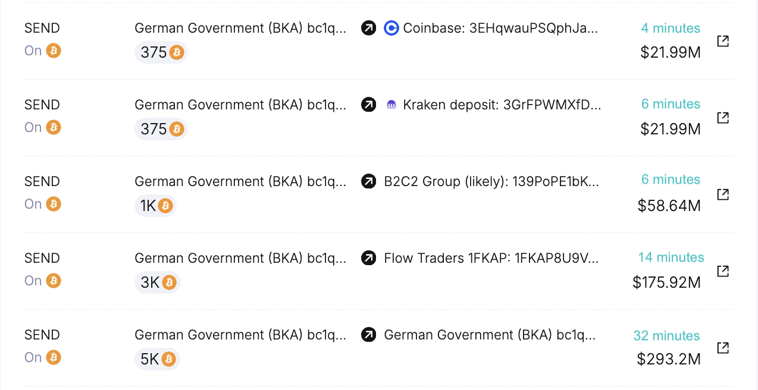Open the B2C2 Group recipient address
This screenshot has height=390, width=758.
point(492,181)
